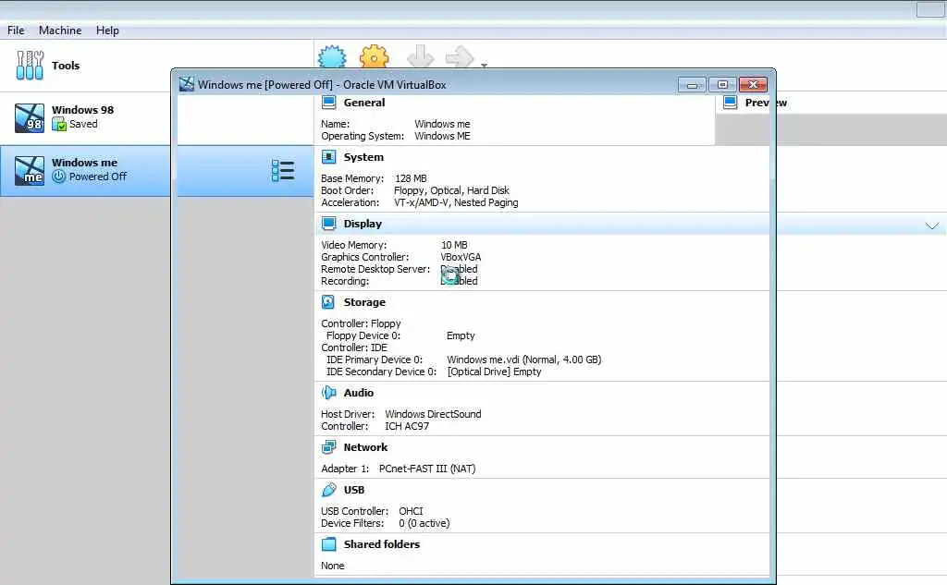Close the Windows me VirtualBox window
The height and width of the screenshot is (585, 947).
pyautogui.click(x=753, y=84)
